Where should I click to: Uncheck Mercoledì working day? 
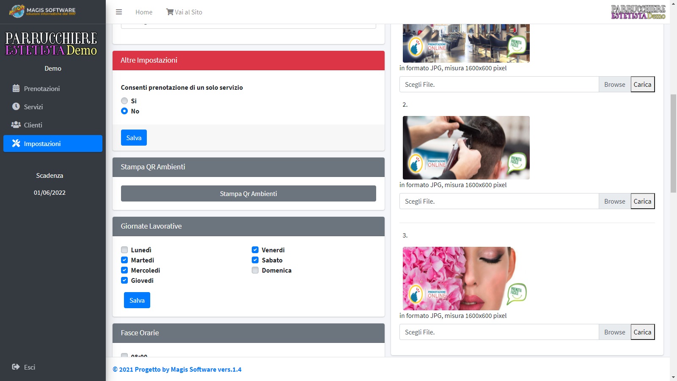click(x=124, y=270)
